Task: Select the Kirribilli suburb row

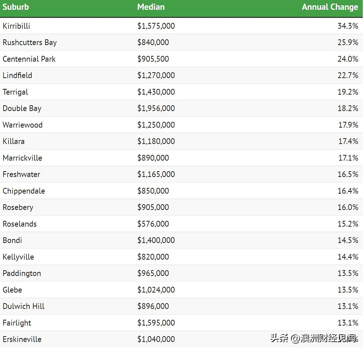Action: [x=16, y=26]
